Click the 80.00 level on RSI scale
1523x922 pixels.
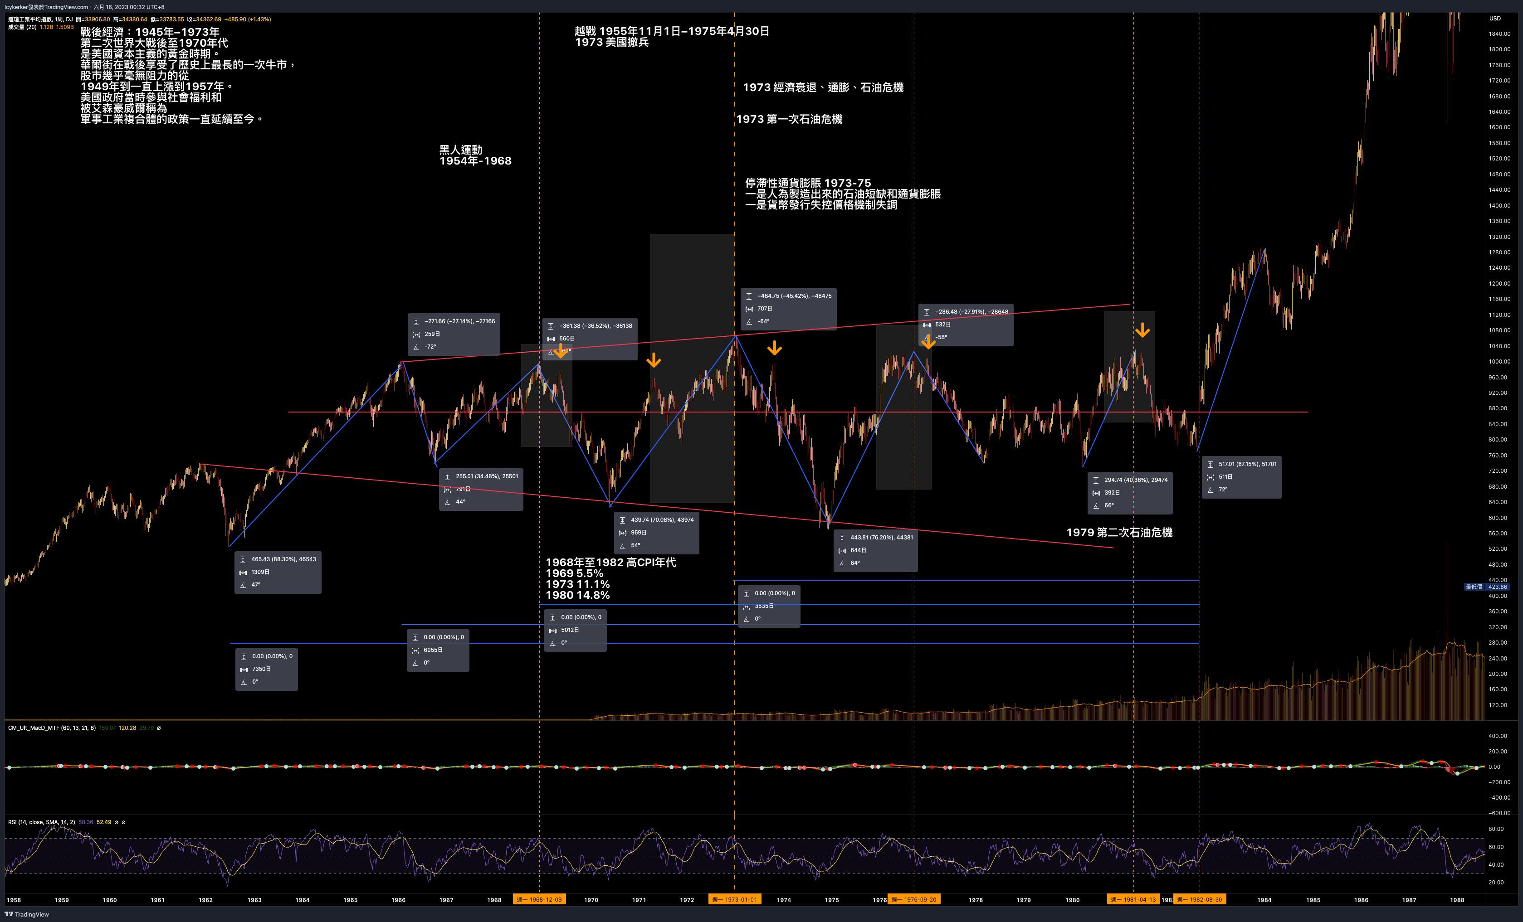pos(1496,829)
